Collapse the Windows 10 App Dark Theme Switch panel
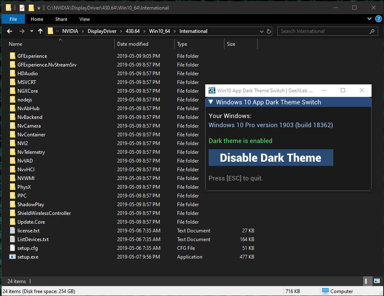The height and width of the screenshot is (296, 384). pos(211,102)
